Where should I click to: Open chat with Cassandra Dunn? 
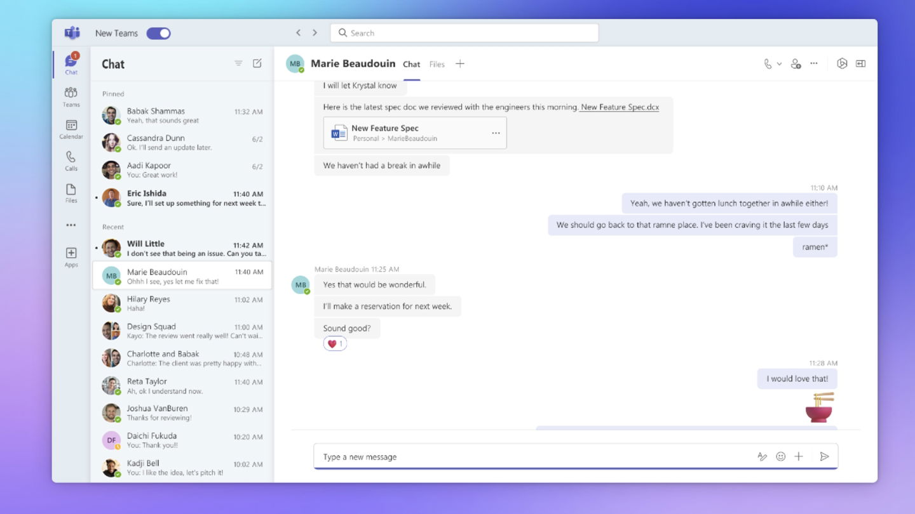pos(182,143)
